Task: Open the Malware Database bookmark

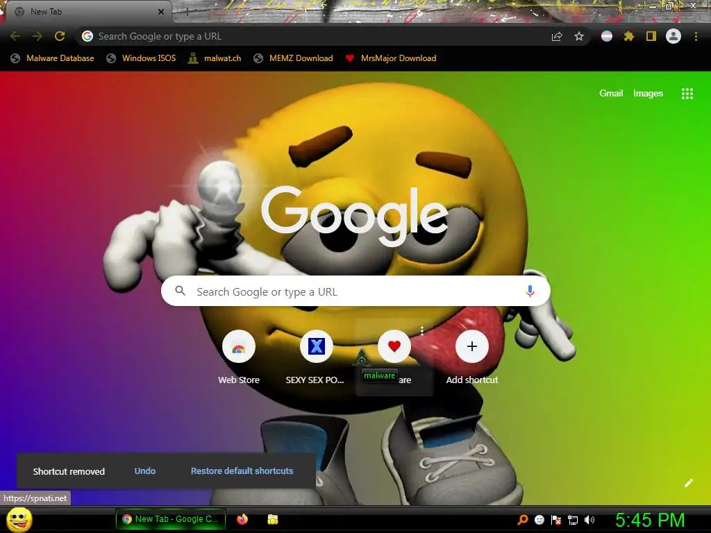Action: pyautogui.click(x=53, y=58)
